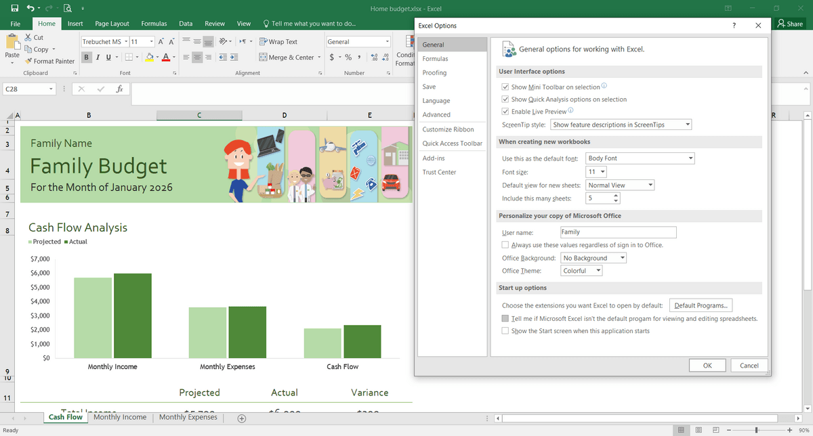Open the default font Body Font dropdown
Image resolution: width=813 pixels, height=436 pixels.
tap(640, 158)
